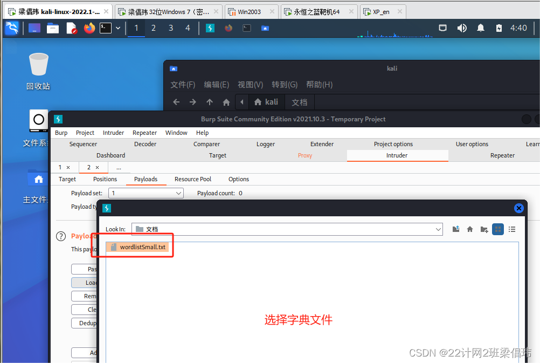This screenshot has height=363, width=540.
Task: Click the Up One Level icon in file dialog
Action: (456, 229)
